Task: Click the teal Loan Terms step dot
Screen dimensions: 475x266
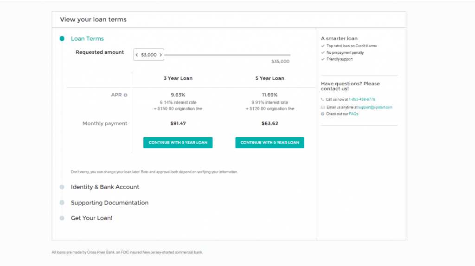Action: click(x=62, y=39)
